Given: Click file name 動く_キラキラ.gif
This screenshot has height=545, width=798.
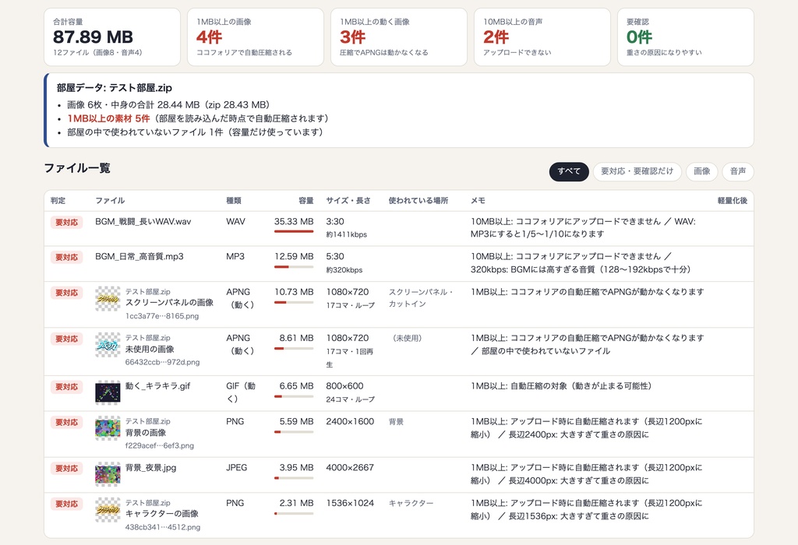Looking at the screenshot, I should [x=157, y=386].
